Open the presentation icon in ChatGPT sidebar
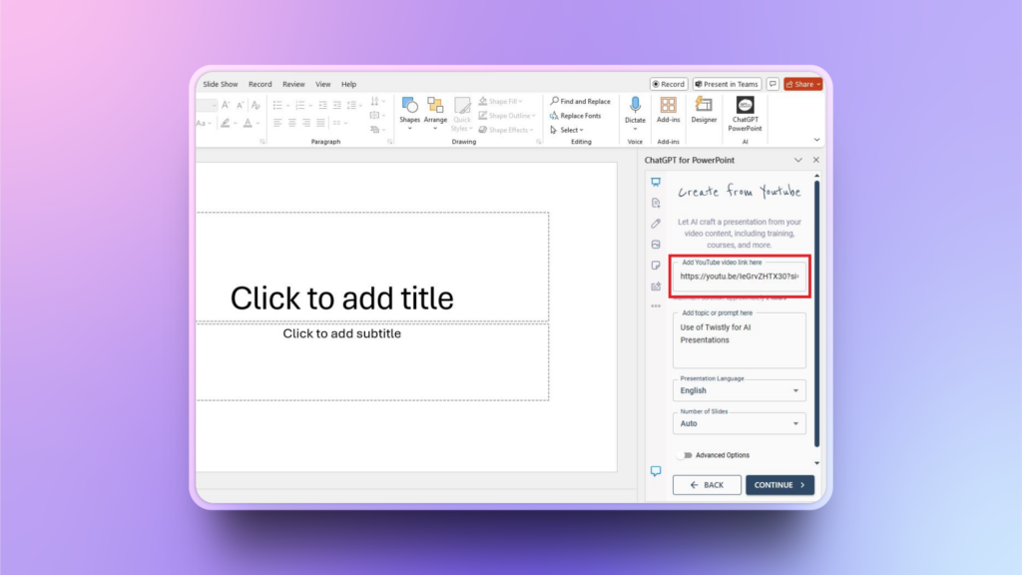 [x=656, y=182]
